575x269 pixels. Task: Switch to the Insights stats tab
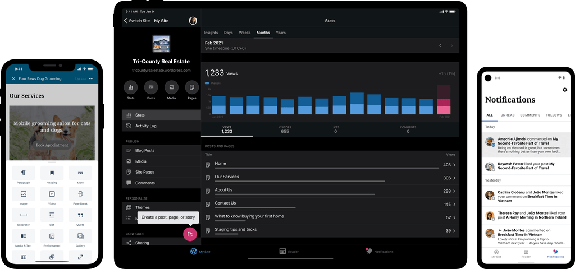[x=211, y=33]
